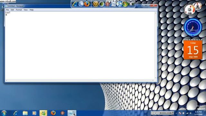Click Notepad vertical scrollbar up arrow
Viewport: 206px width, 116px height.
coord(156,13)
